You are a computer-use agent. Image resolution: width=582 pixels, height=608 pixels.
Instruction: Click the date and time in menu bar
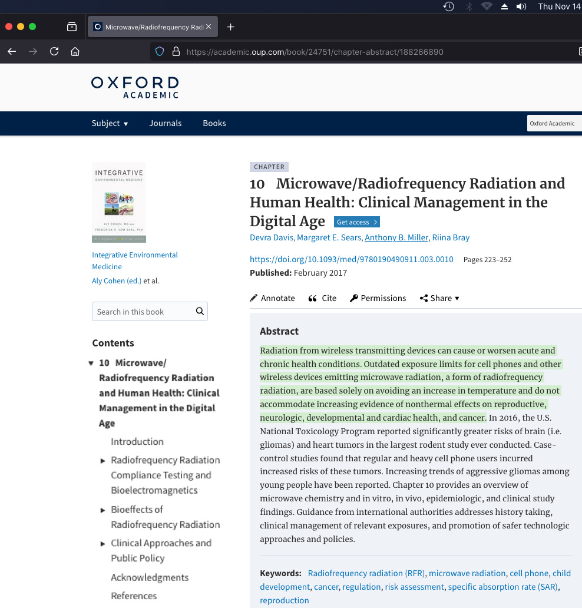560,6
